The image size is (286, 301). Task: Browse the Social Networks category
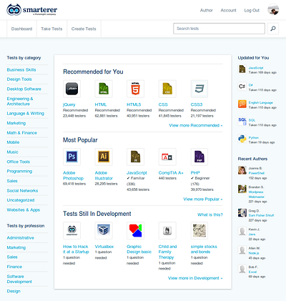point(22,190)
